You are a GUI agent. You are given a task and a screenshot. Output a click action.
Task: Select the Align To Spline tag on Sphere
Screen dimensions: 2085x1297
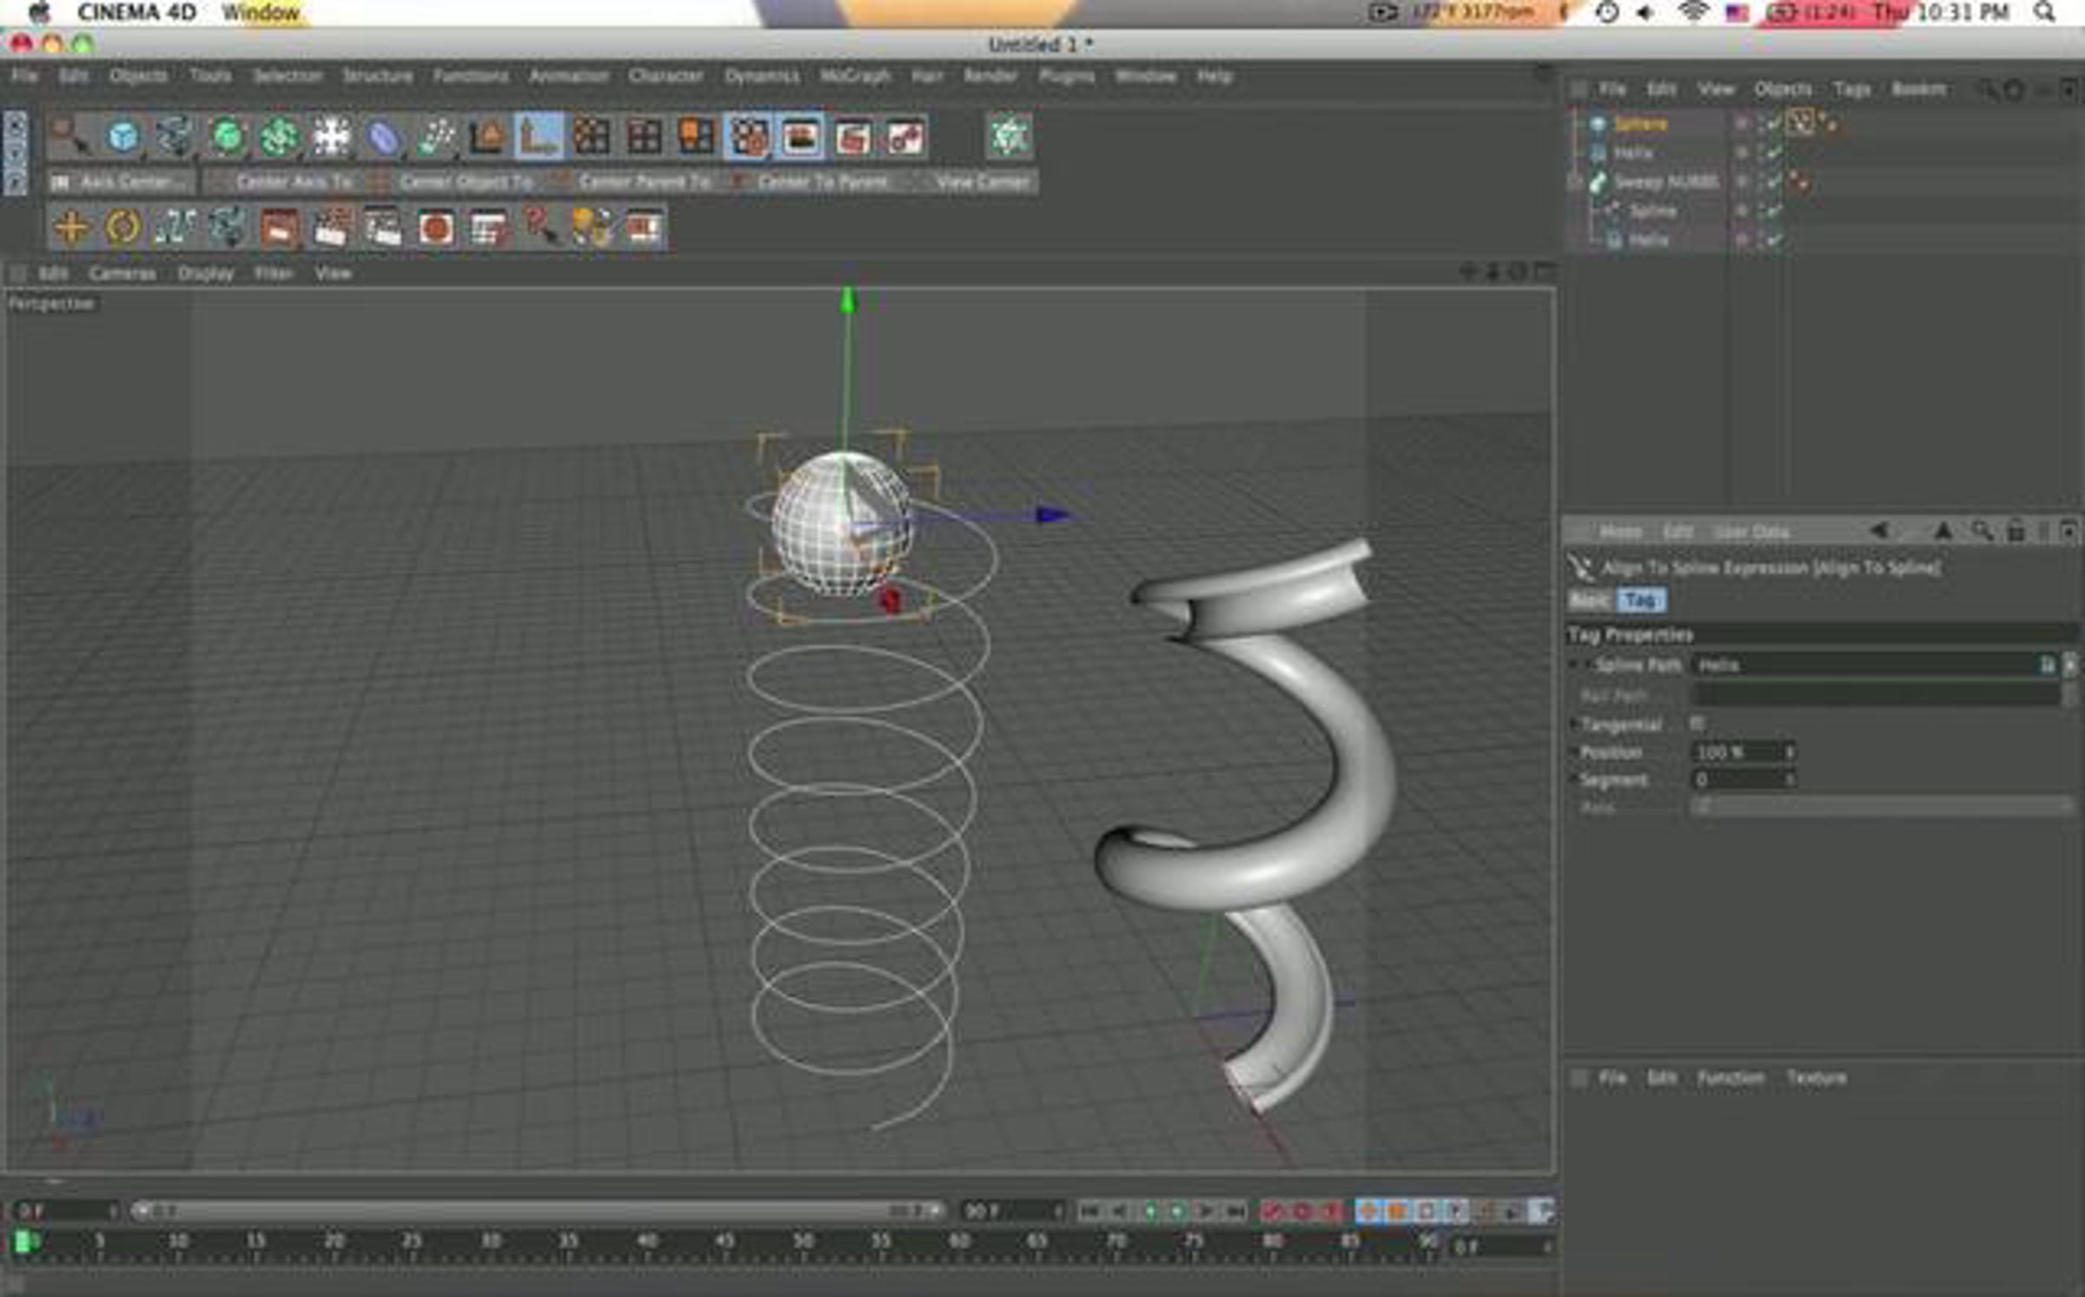pyautogui.click(x=1801, y=123)
